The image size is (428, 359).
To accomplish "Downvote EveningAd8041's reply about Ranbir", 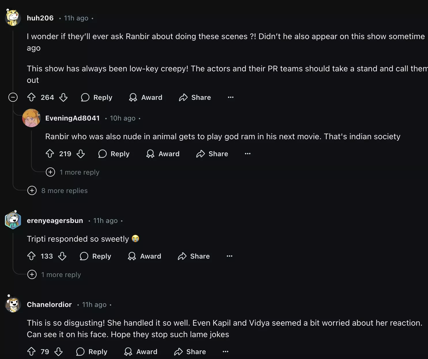I will 81,154.
